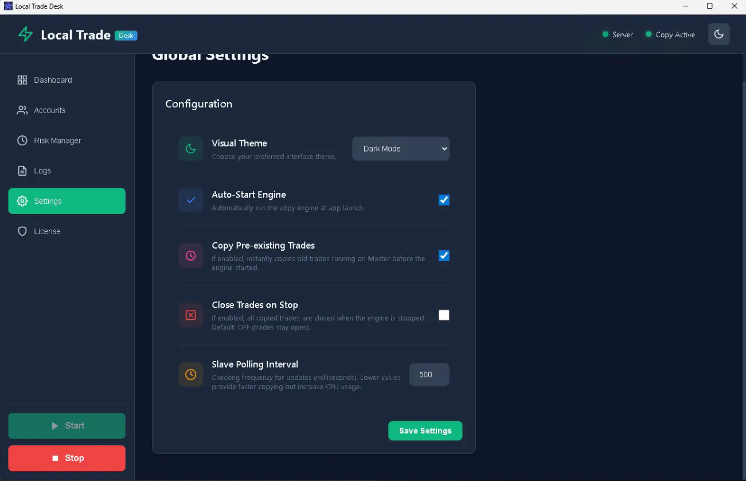This screenshot has height=481, width=746.
Task: Toggle the moon theme button in header
Action: tap(719, 34)
